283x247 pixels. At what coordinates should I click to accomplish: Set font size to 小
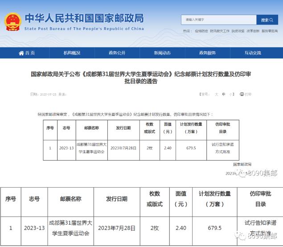click(231, 94)
